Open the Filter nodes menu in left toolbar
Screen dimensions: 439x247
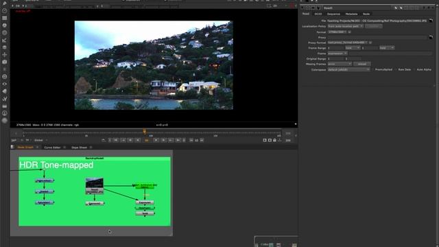pyautogui.click(x=5, y=33)
